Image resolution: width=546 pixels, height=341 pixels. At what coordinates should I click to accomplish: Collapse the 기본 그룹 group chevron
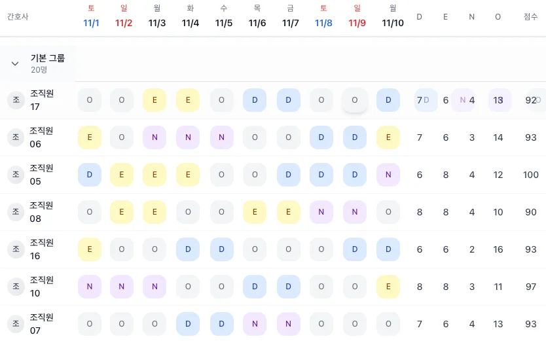15,63
